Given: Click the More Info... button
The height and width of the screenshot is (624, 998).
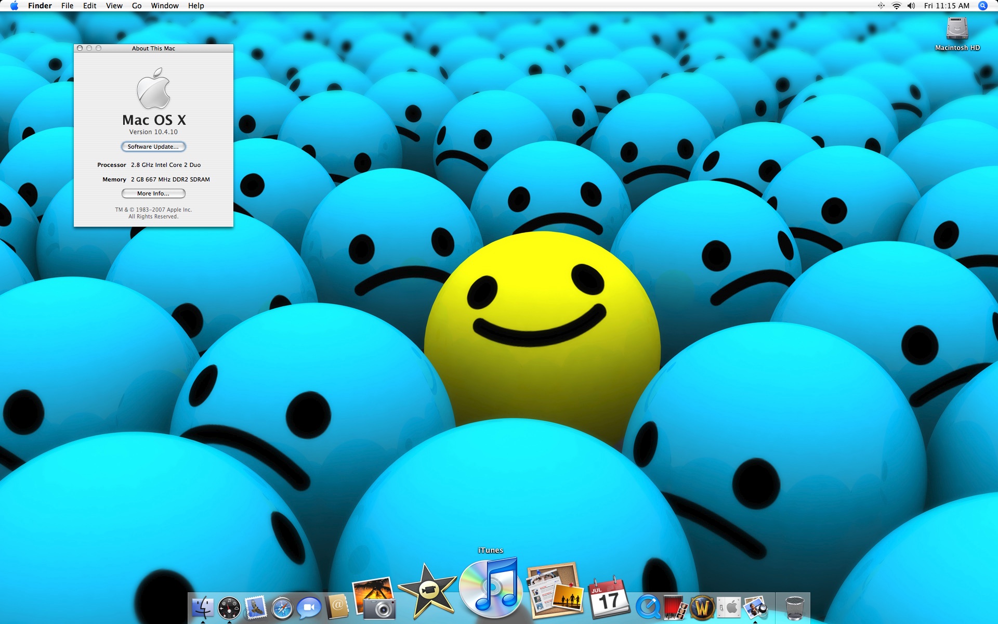Looking at the screenshot, I should click(153, 193).
